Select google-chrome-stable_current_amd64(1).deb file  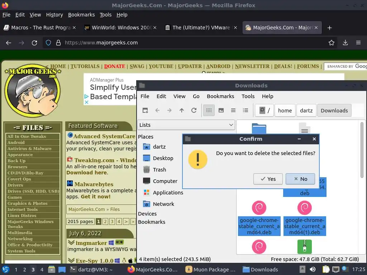(305, 218)
